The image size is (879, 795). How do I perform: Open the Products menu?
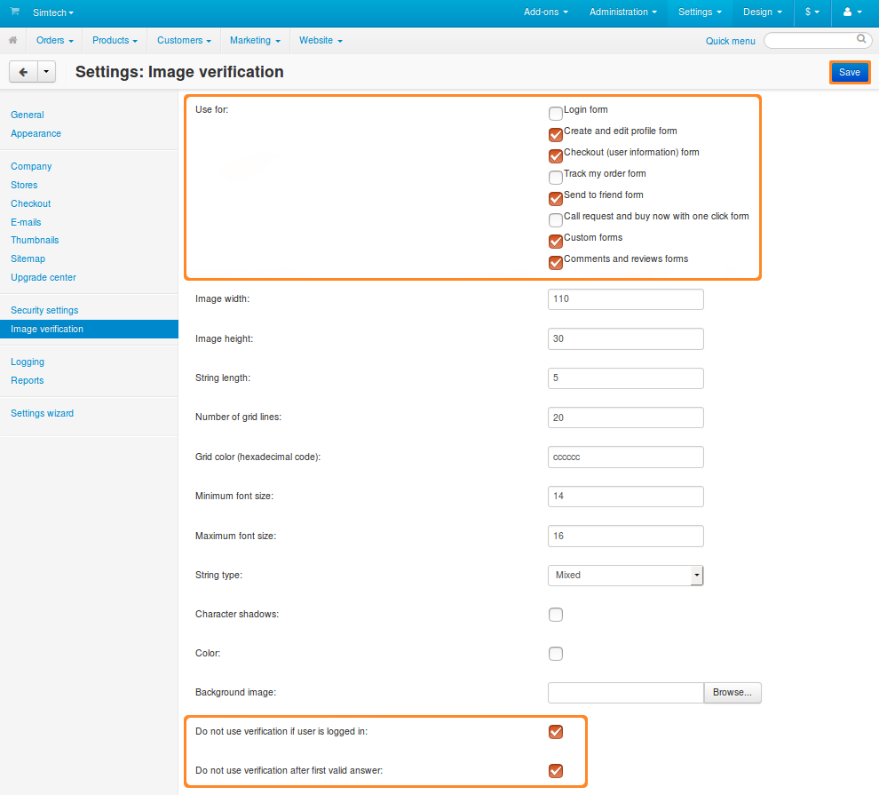click(115, 40)
